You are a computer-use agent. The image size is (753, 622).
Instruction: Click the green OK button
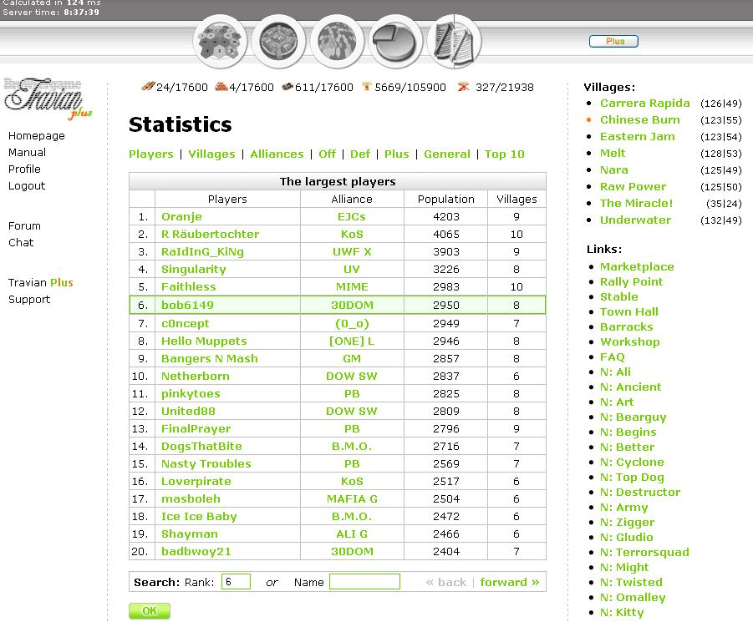click(150, 611)
